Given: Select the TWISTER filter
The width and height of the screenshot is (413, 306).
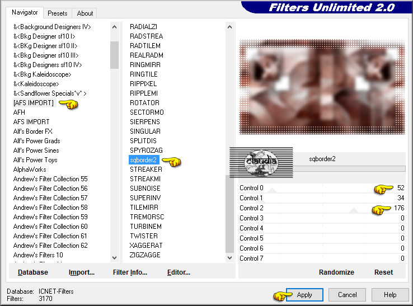Looking at the screenshot, I should (x=144, y=236).
